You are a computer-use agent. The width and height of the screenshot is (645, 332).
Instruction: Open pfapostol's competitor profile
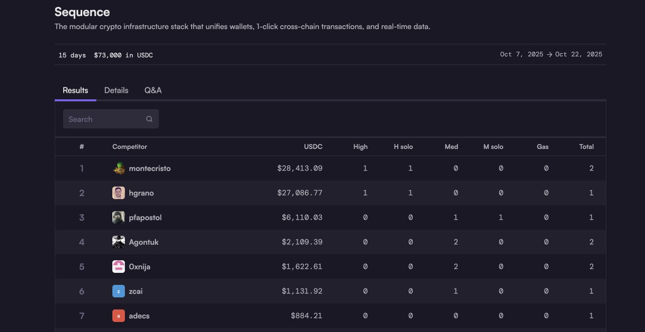point(145,218)
